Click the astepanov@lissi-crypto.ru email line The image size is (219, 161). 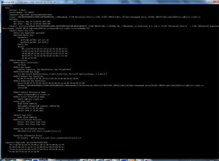pos(33,95)
